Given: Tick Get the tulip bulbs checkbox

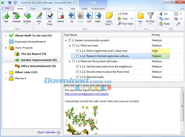Looking at the screenshot, I should (77, 66).
